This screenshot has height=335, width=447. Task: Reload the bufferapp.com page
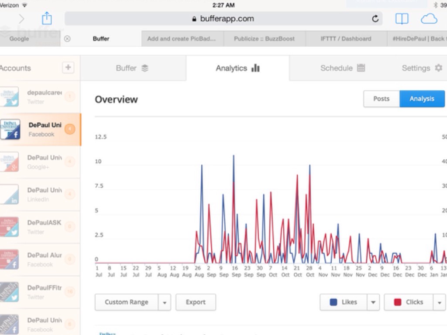point(375,19)
